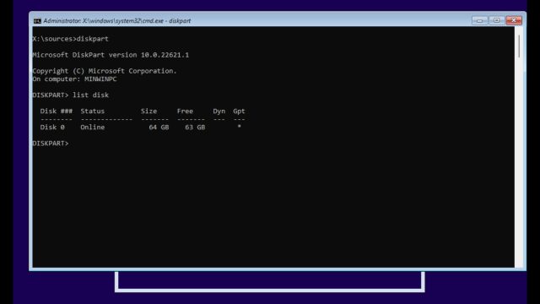The width and height of the screenshot is (540, 304).
Task: Click the asterisk under the Gpt column
Action: (x=239, y=127)
